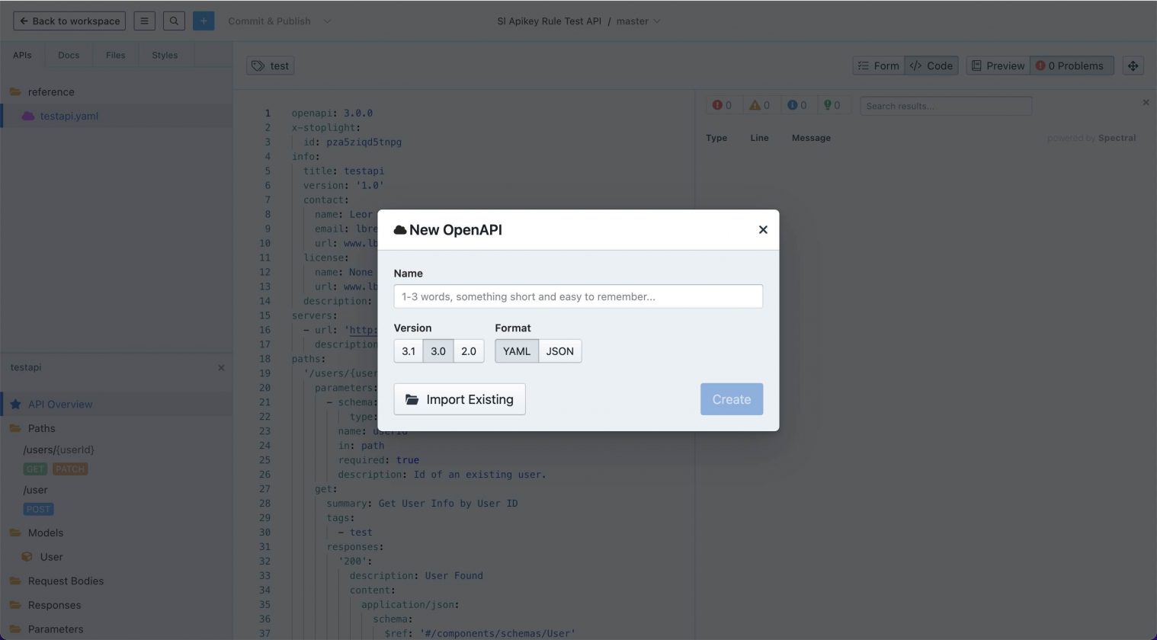This screenshot has width=1157, height=640.
Task: Click Back to workspace
Action: (x=69, y=21)
